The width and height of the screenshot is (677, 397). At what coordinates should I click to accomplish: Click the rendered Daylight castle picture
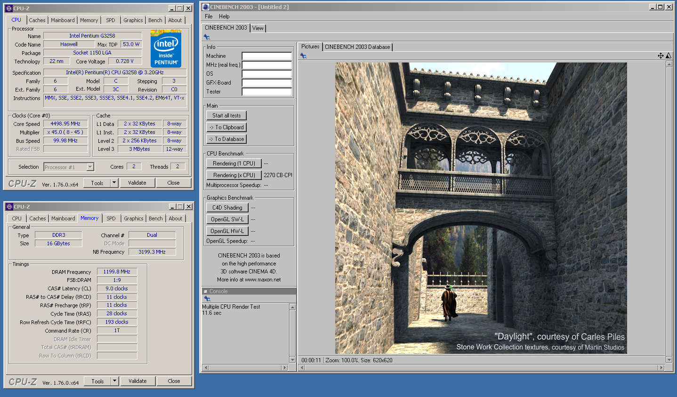481,208
